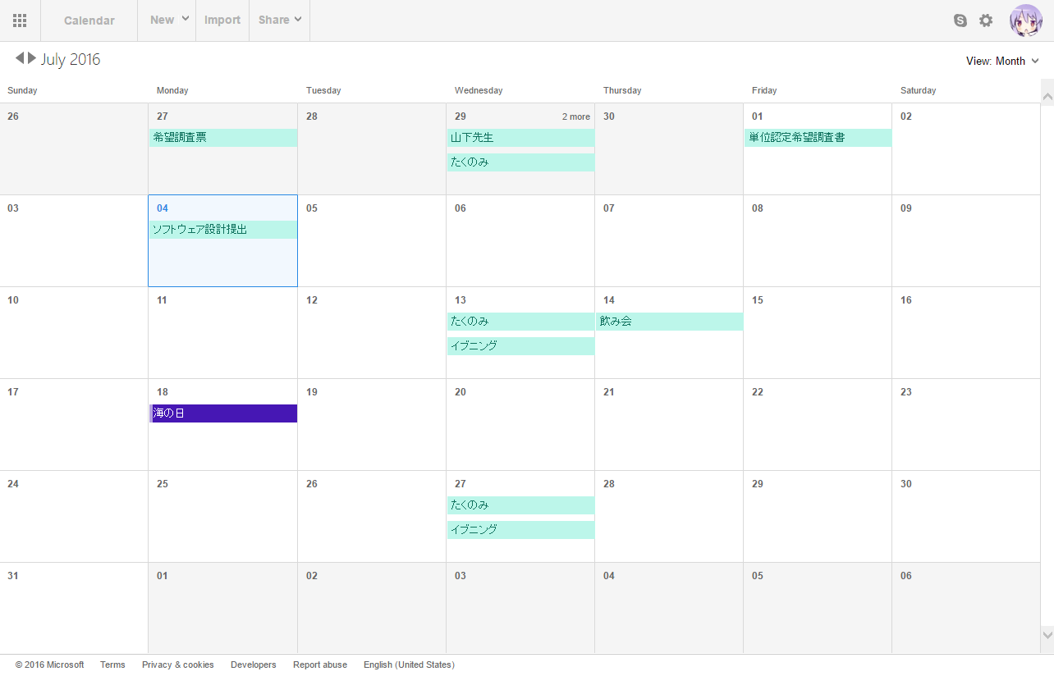The image size is (1054, 676).
Task: Open 飲み会 event on July 14
Action: click(x=670, y=322)
